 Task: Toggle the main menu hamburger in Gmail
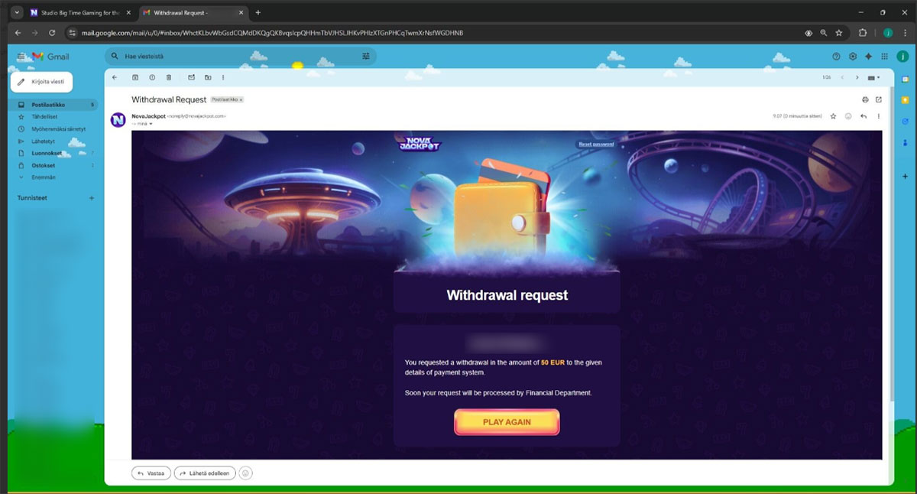pyautogui.click(x=21, y=57)
